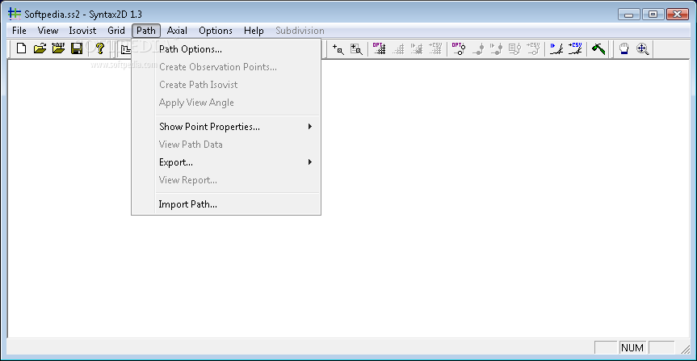Image resolution: width=697 pixels, height=361 pixels.
Task: Maximize the Syntax2D window
Action: tap(653, 14)
